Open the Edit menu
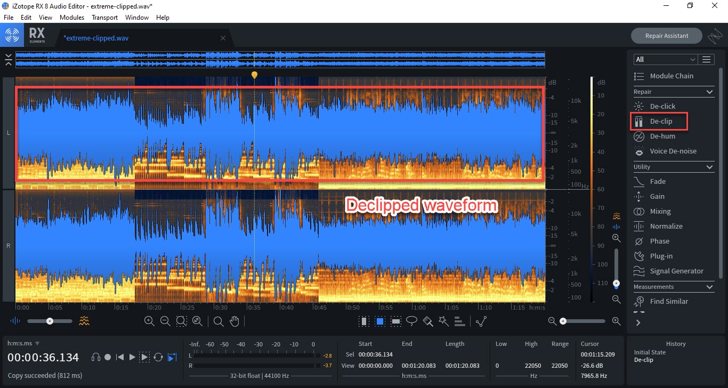Viewport: 728px width, 388px height. tap(26, 18)
